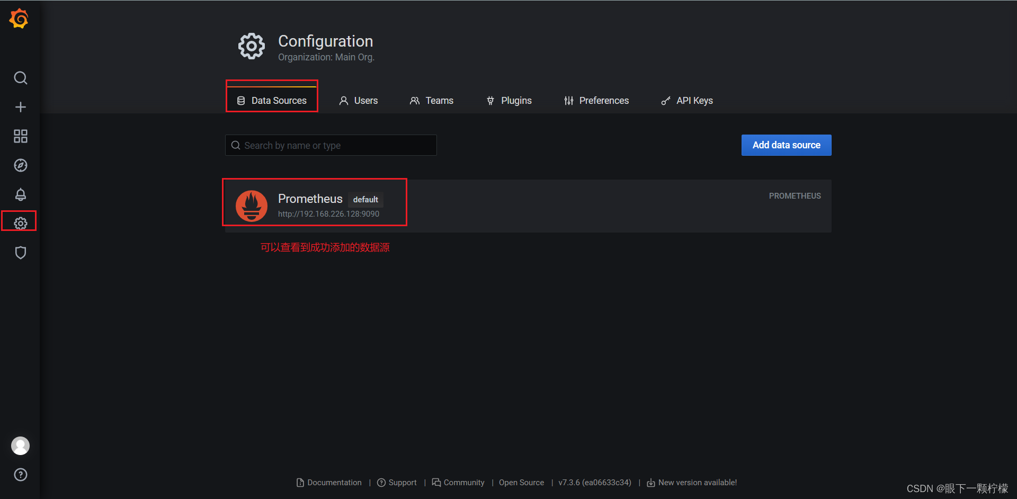Open the Help question mark icon
This screenshot has height=499, width=1017.
coord(21,475)
